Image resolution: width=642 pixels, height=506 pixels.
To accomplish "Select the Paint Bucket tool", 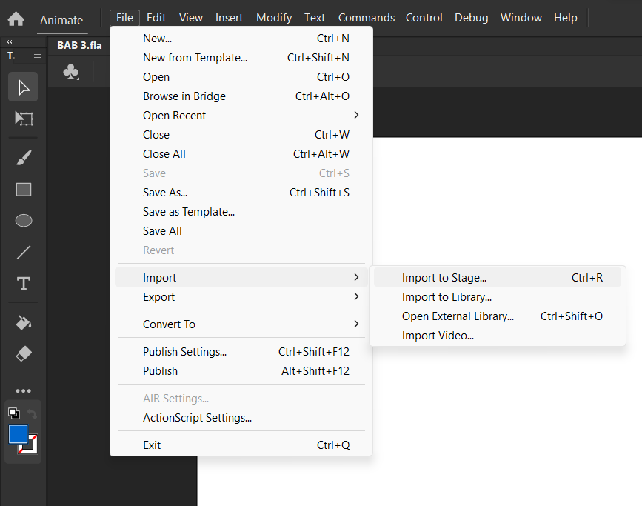I will (x=24, y=323).
